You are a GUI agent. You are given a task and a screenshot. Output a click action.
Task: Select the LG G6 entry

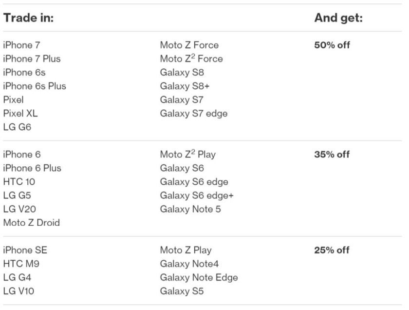[17, 127]
